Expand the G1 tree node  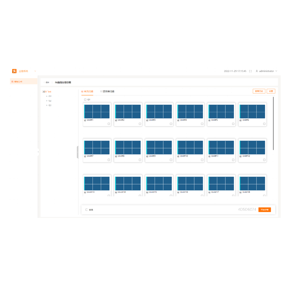coord(46,96)
